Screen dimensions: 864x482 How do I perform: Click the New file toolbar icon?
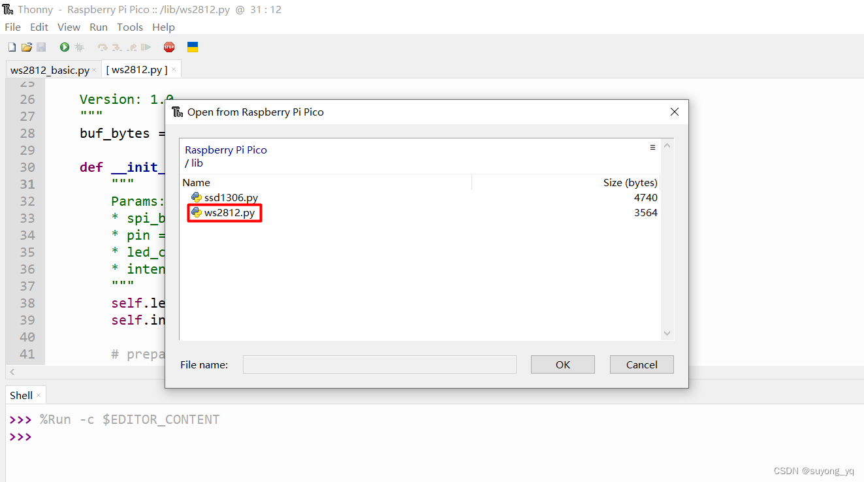[x=12, y=47]
